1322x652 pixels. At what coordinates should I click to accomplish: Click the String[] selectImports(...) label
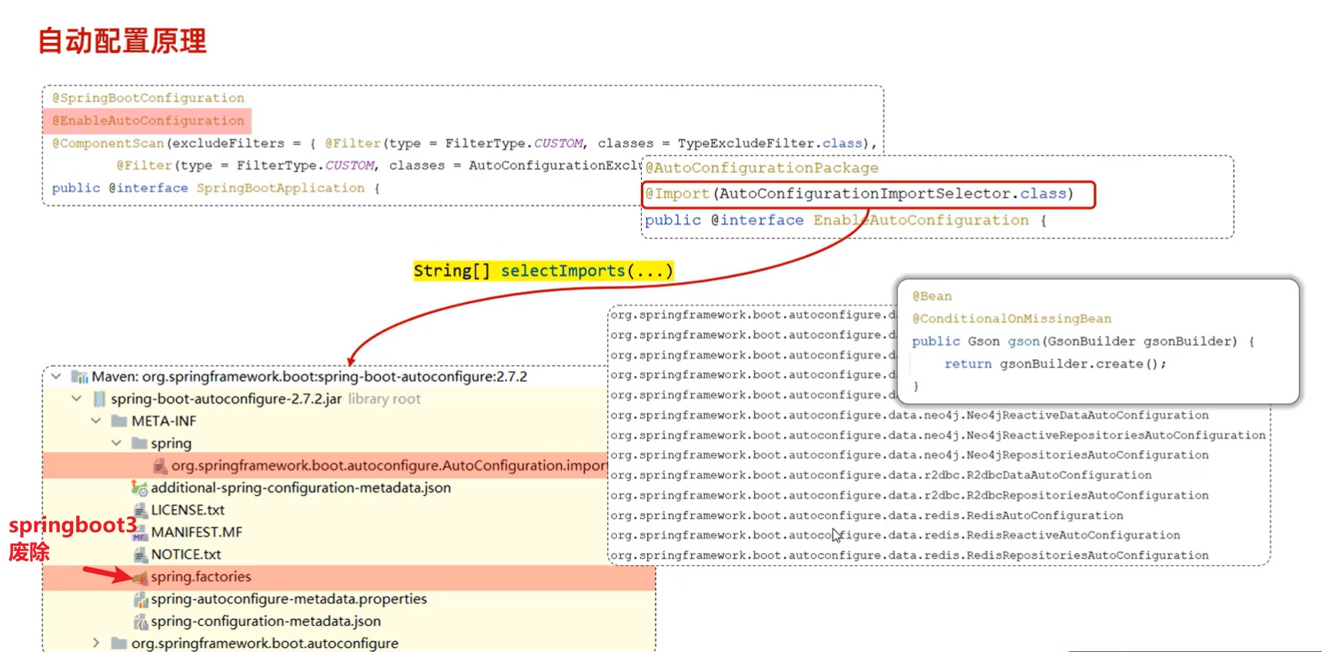coord(543,271)
